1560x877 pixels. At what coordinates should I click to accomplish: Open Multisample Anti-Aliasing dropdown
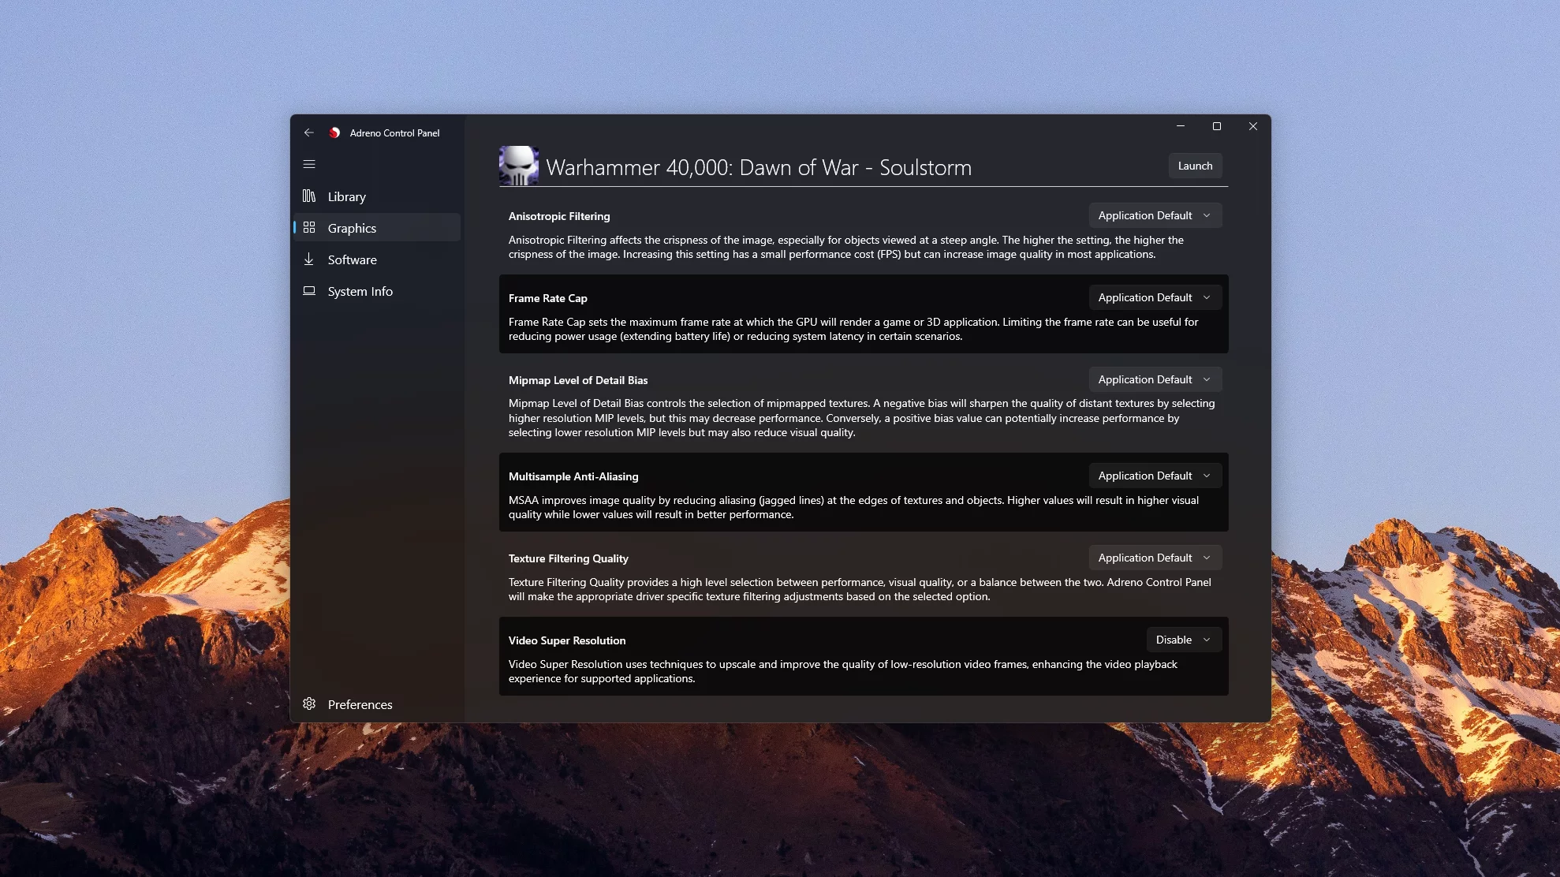(x=1155, y=476)
